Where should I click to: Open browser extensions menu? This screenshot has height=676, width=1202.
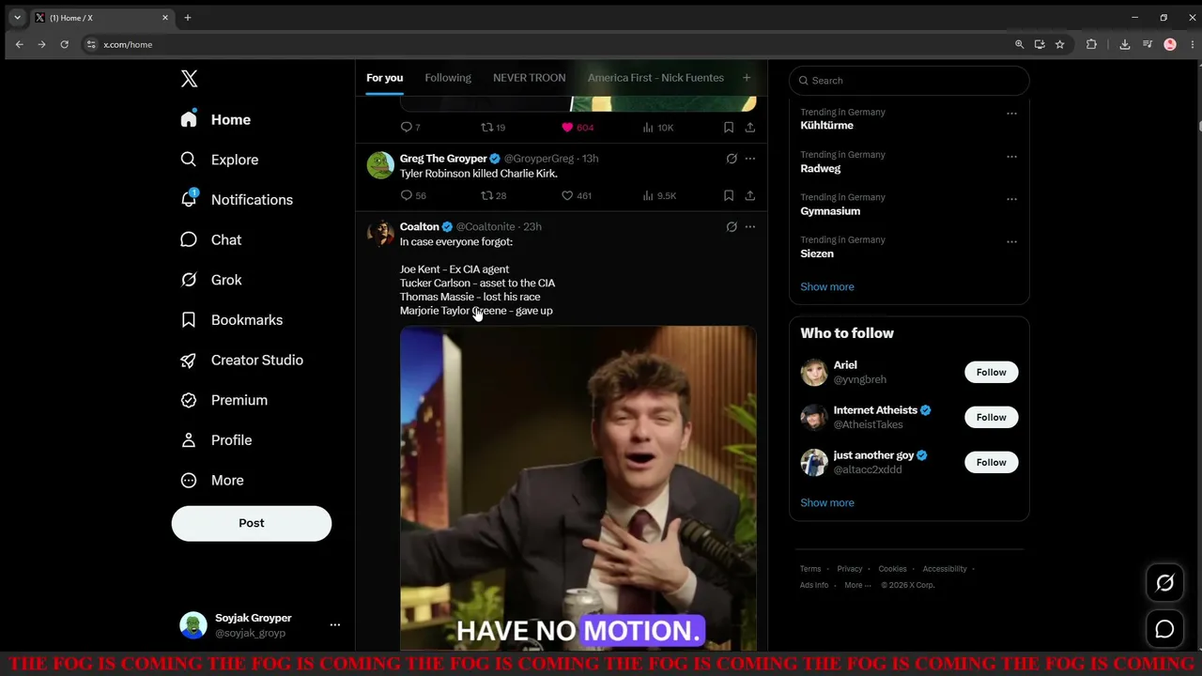click(1091, 44)
